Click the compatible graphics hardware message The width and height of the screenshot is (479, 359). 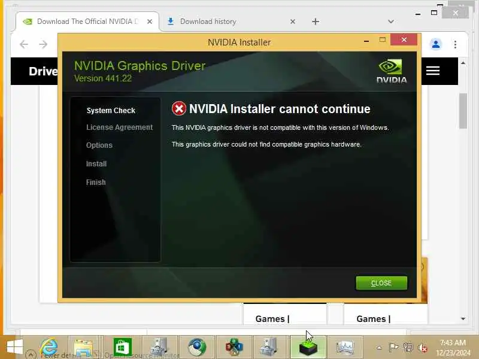point(266,144)
